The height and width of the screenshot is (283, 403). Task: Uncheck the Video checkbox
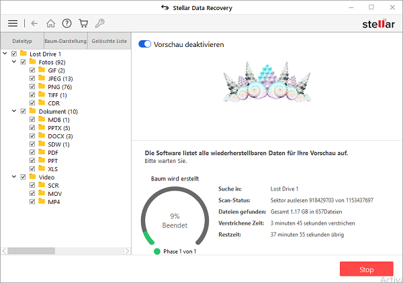click(x=23, y=177)
